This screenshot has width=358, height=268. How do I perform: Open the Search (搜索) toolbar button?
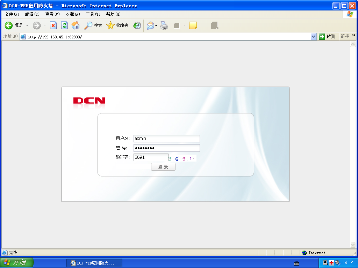[93, 25]
